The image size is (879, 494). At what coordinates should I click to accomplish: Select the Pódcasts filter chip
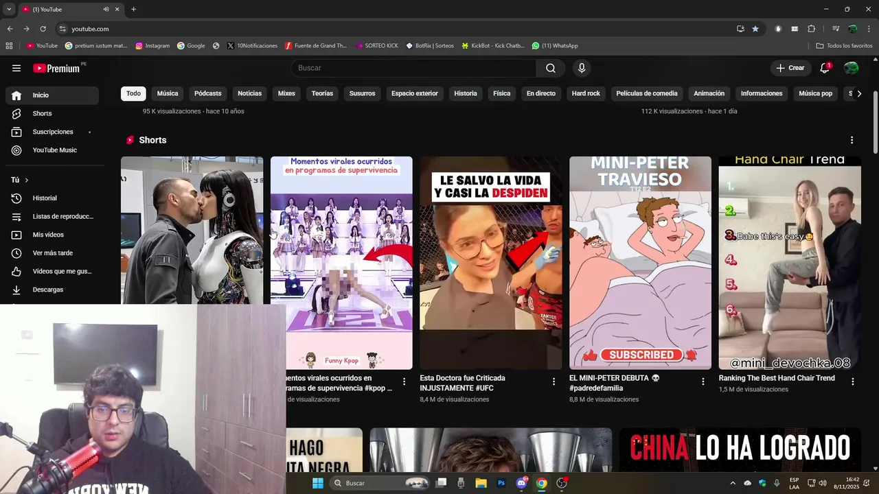(x=207, y=93)
